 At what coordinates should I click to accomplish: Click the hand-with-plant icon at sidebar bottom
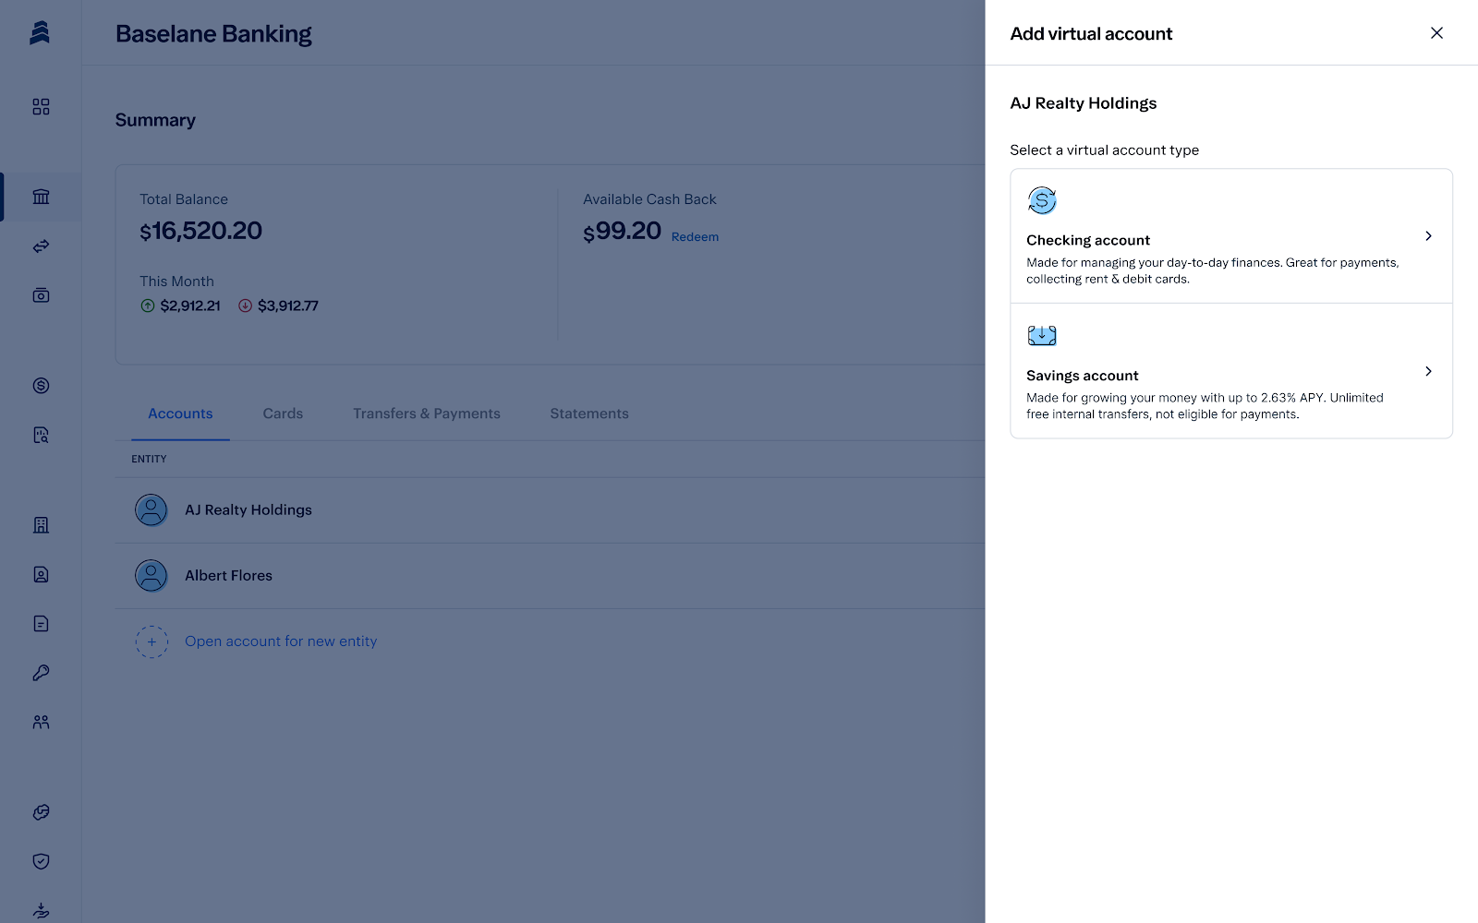(41, 911)
